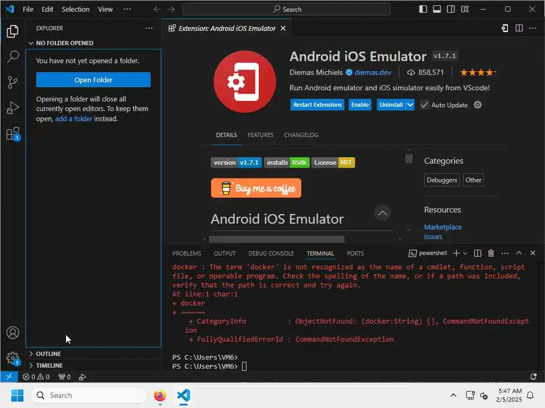Toggle the panel layout icon in title bar

click(437, 9)
